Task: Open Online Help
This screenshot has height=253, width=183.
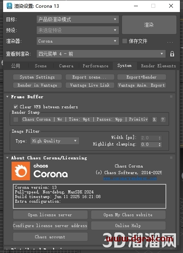Action: pos(128,226)
